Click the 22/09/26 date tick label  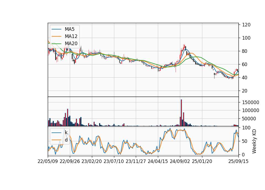coord(70,161)
